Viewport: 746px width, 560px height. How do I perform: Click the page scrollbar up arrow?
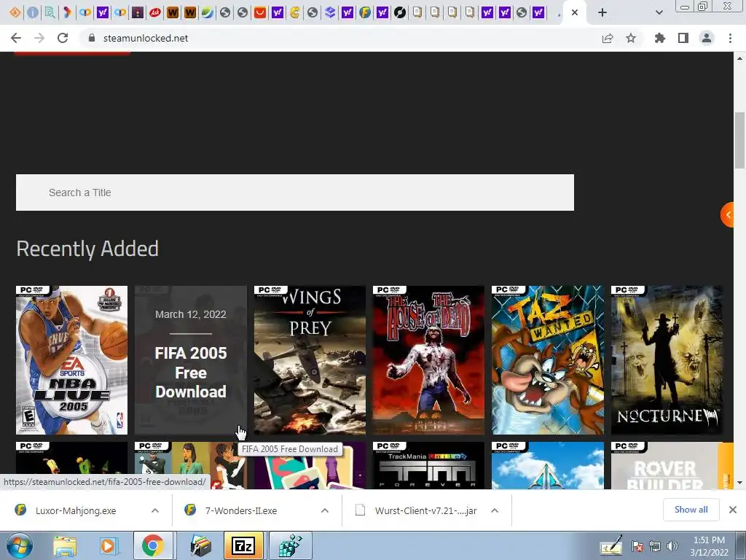click(739, 58)
